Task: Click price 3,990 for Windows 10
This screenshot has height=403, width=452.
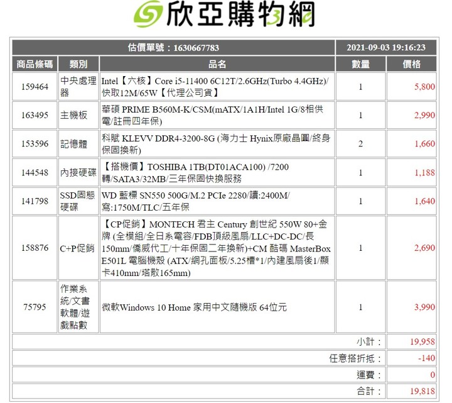Action: (x=424, y=307)
